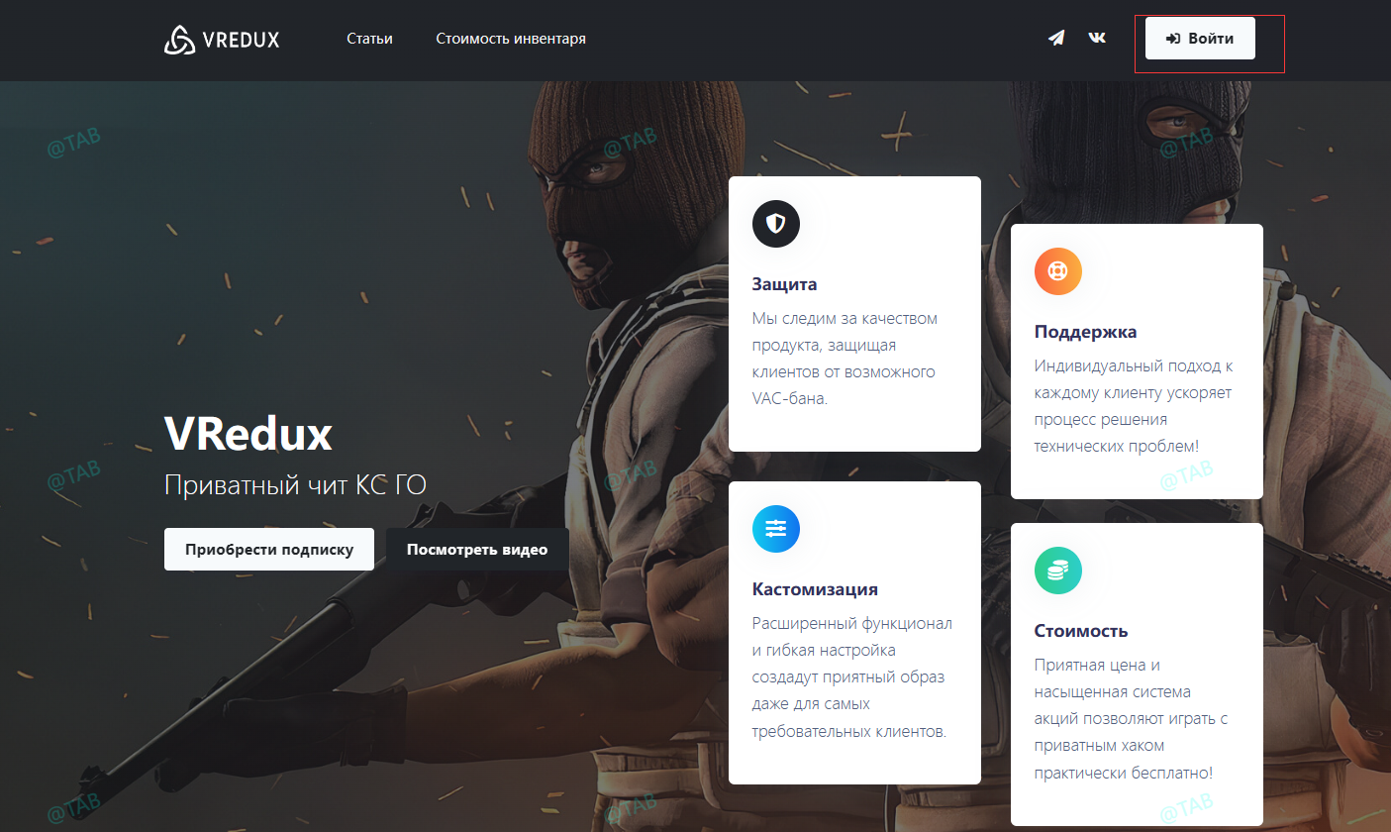Click the VREDUX wordmark in header

point(241,40)
